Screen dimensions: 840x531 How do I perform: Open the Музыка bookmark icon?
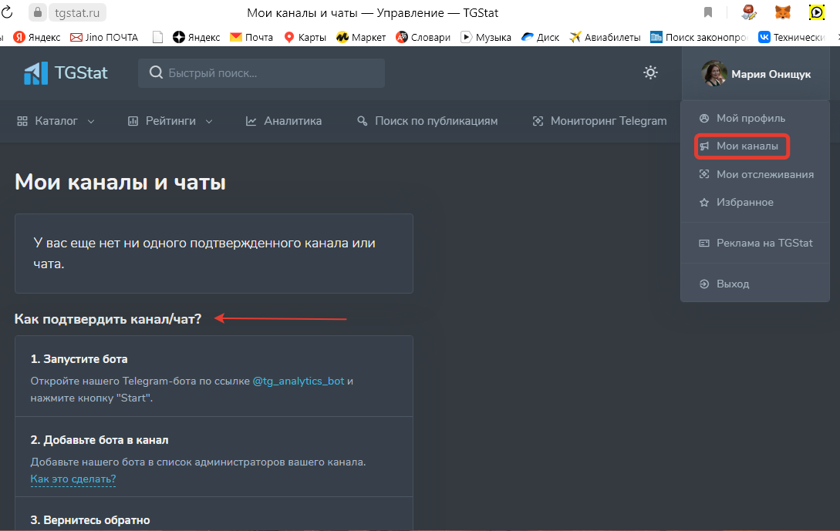(465, 36)
